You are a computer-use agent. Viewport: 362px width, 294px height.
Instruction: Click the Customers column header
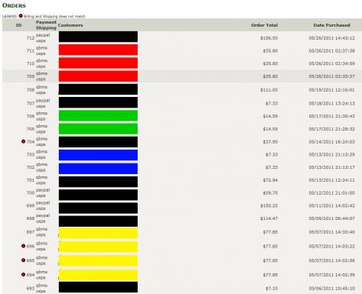70,25
